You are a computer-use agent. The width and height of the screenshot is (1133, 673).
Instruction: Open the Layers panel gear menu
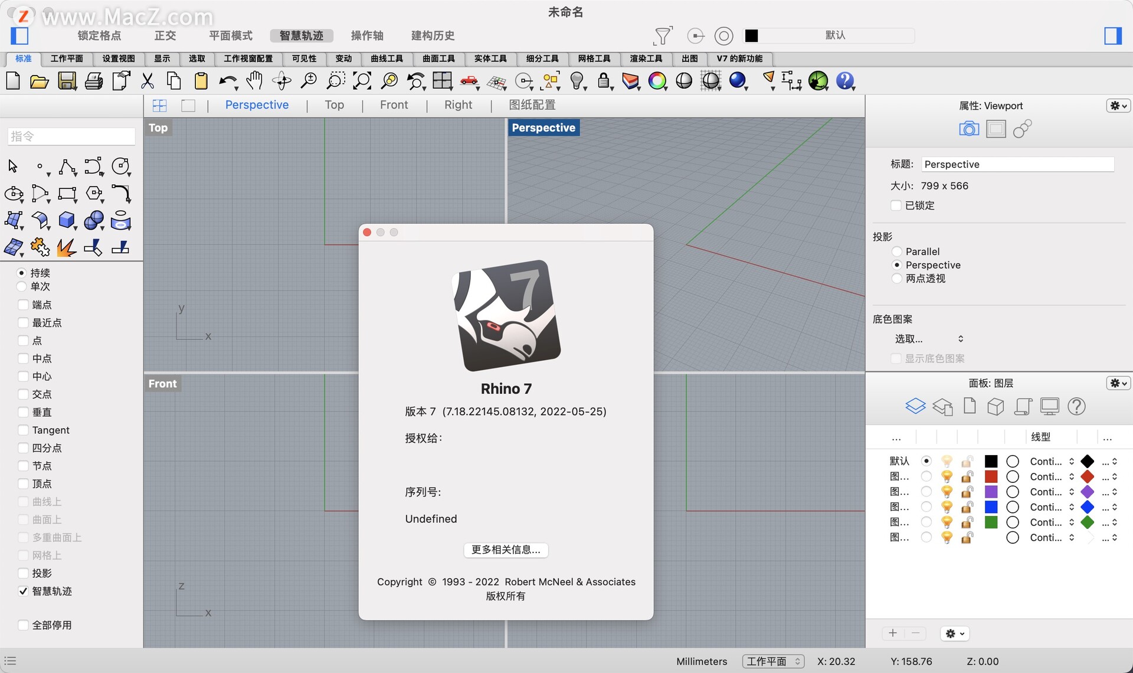click(1118, 383)
